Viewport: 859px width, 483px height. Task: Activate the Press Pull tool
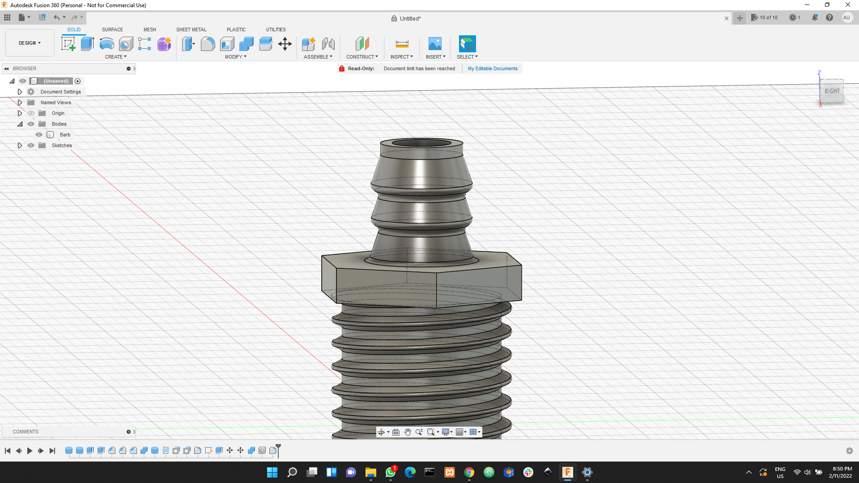(188, 43)
